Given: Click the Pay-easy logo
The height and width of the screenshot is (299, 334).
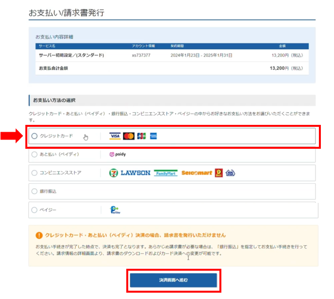Looking at the screenshot, I should click(114, 210).
